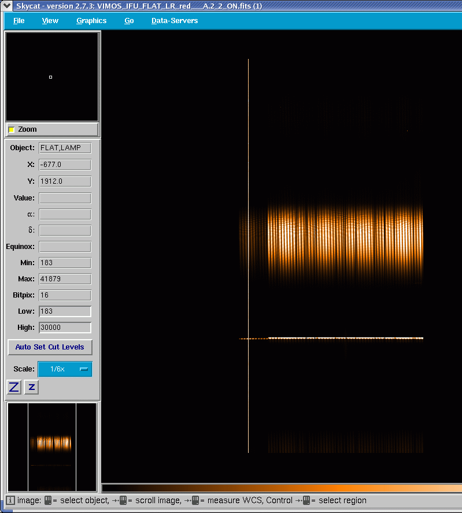The image size is (462, 513).
Task: Click the orange colorbar below the image
Action: tap(281, 488)
